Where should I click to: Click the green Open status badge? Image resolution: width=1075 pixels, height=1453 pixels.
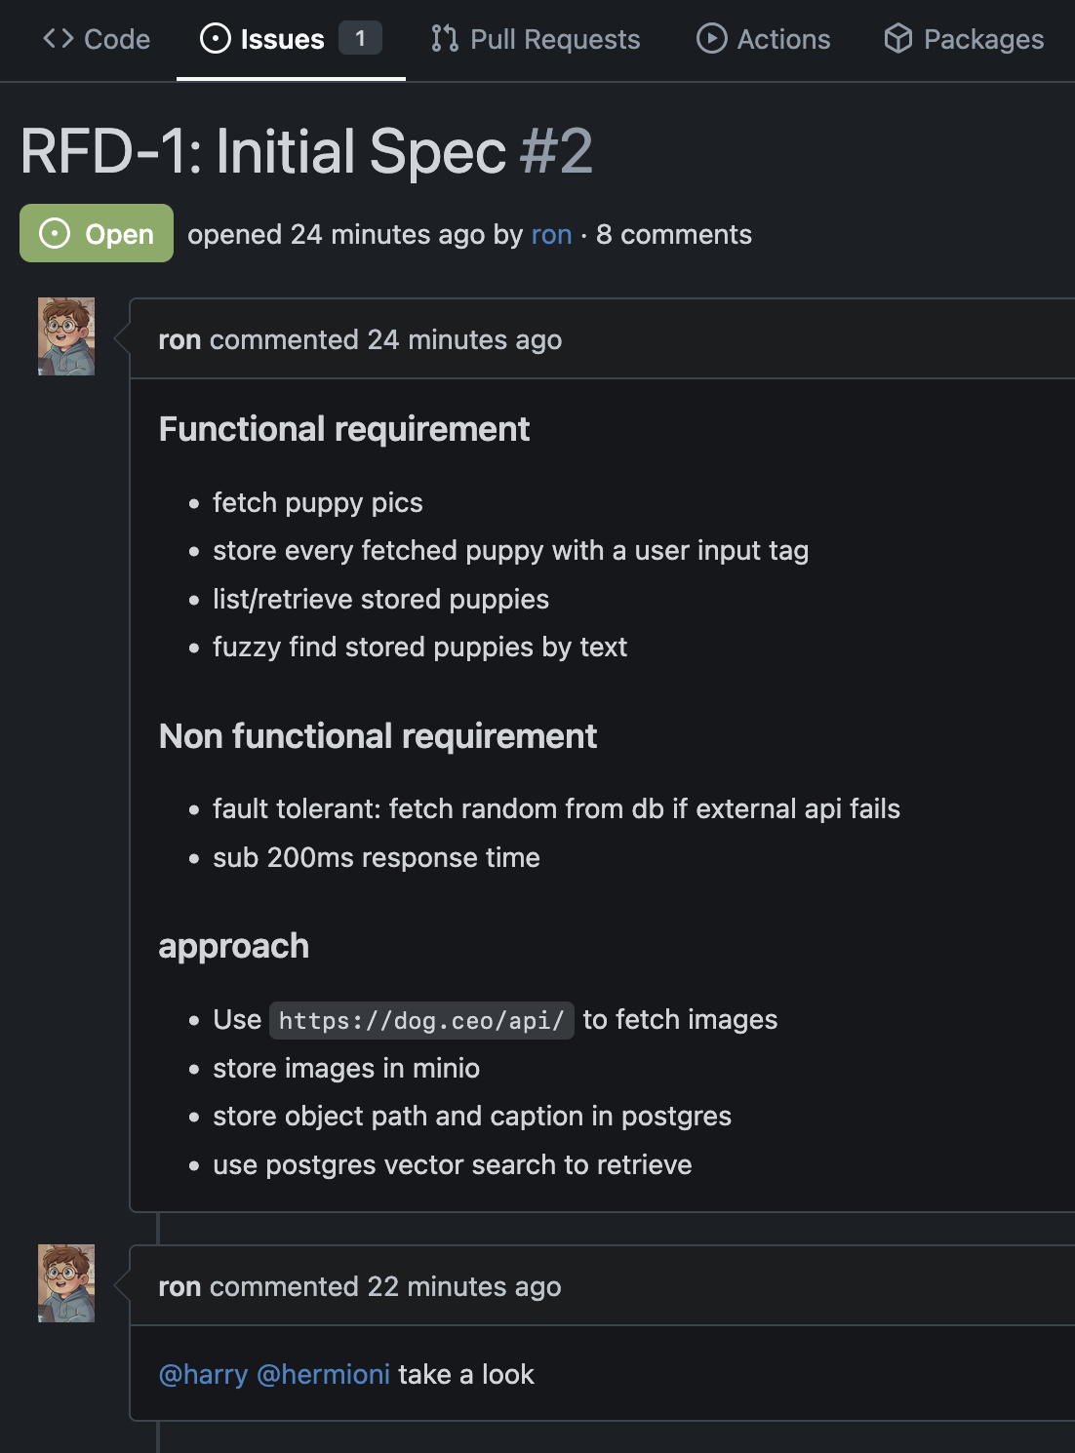[x=97, y=233]
